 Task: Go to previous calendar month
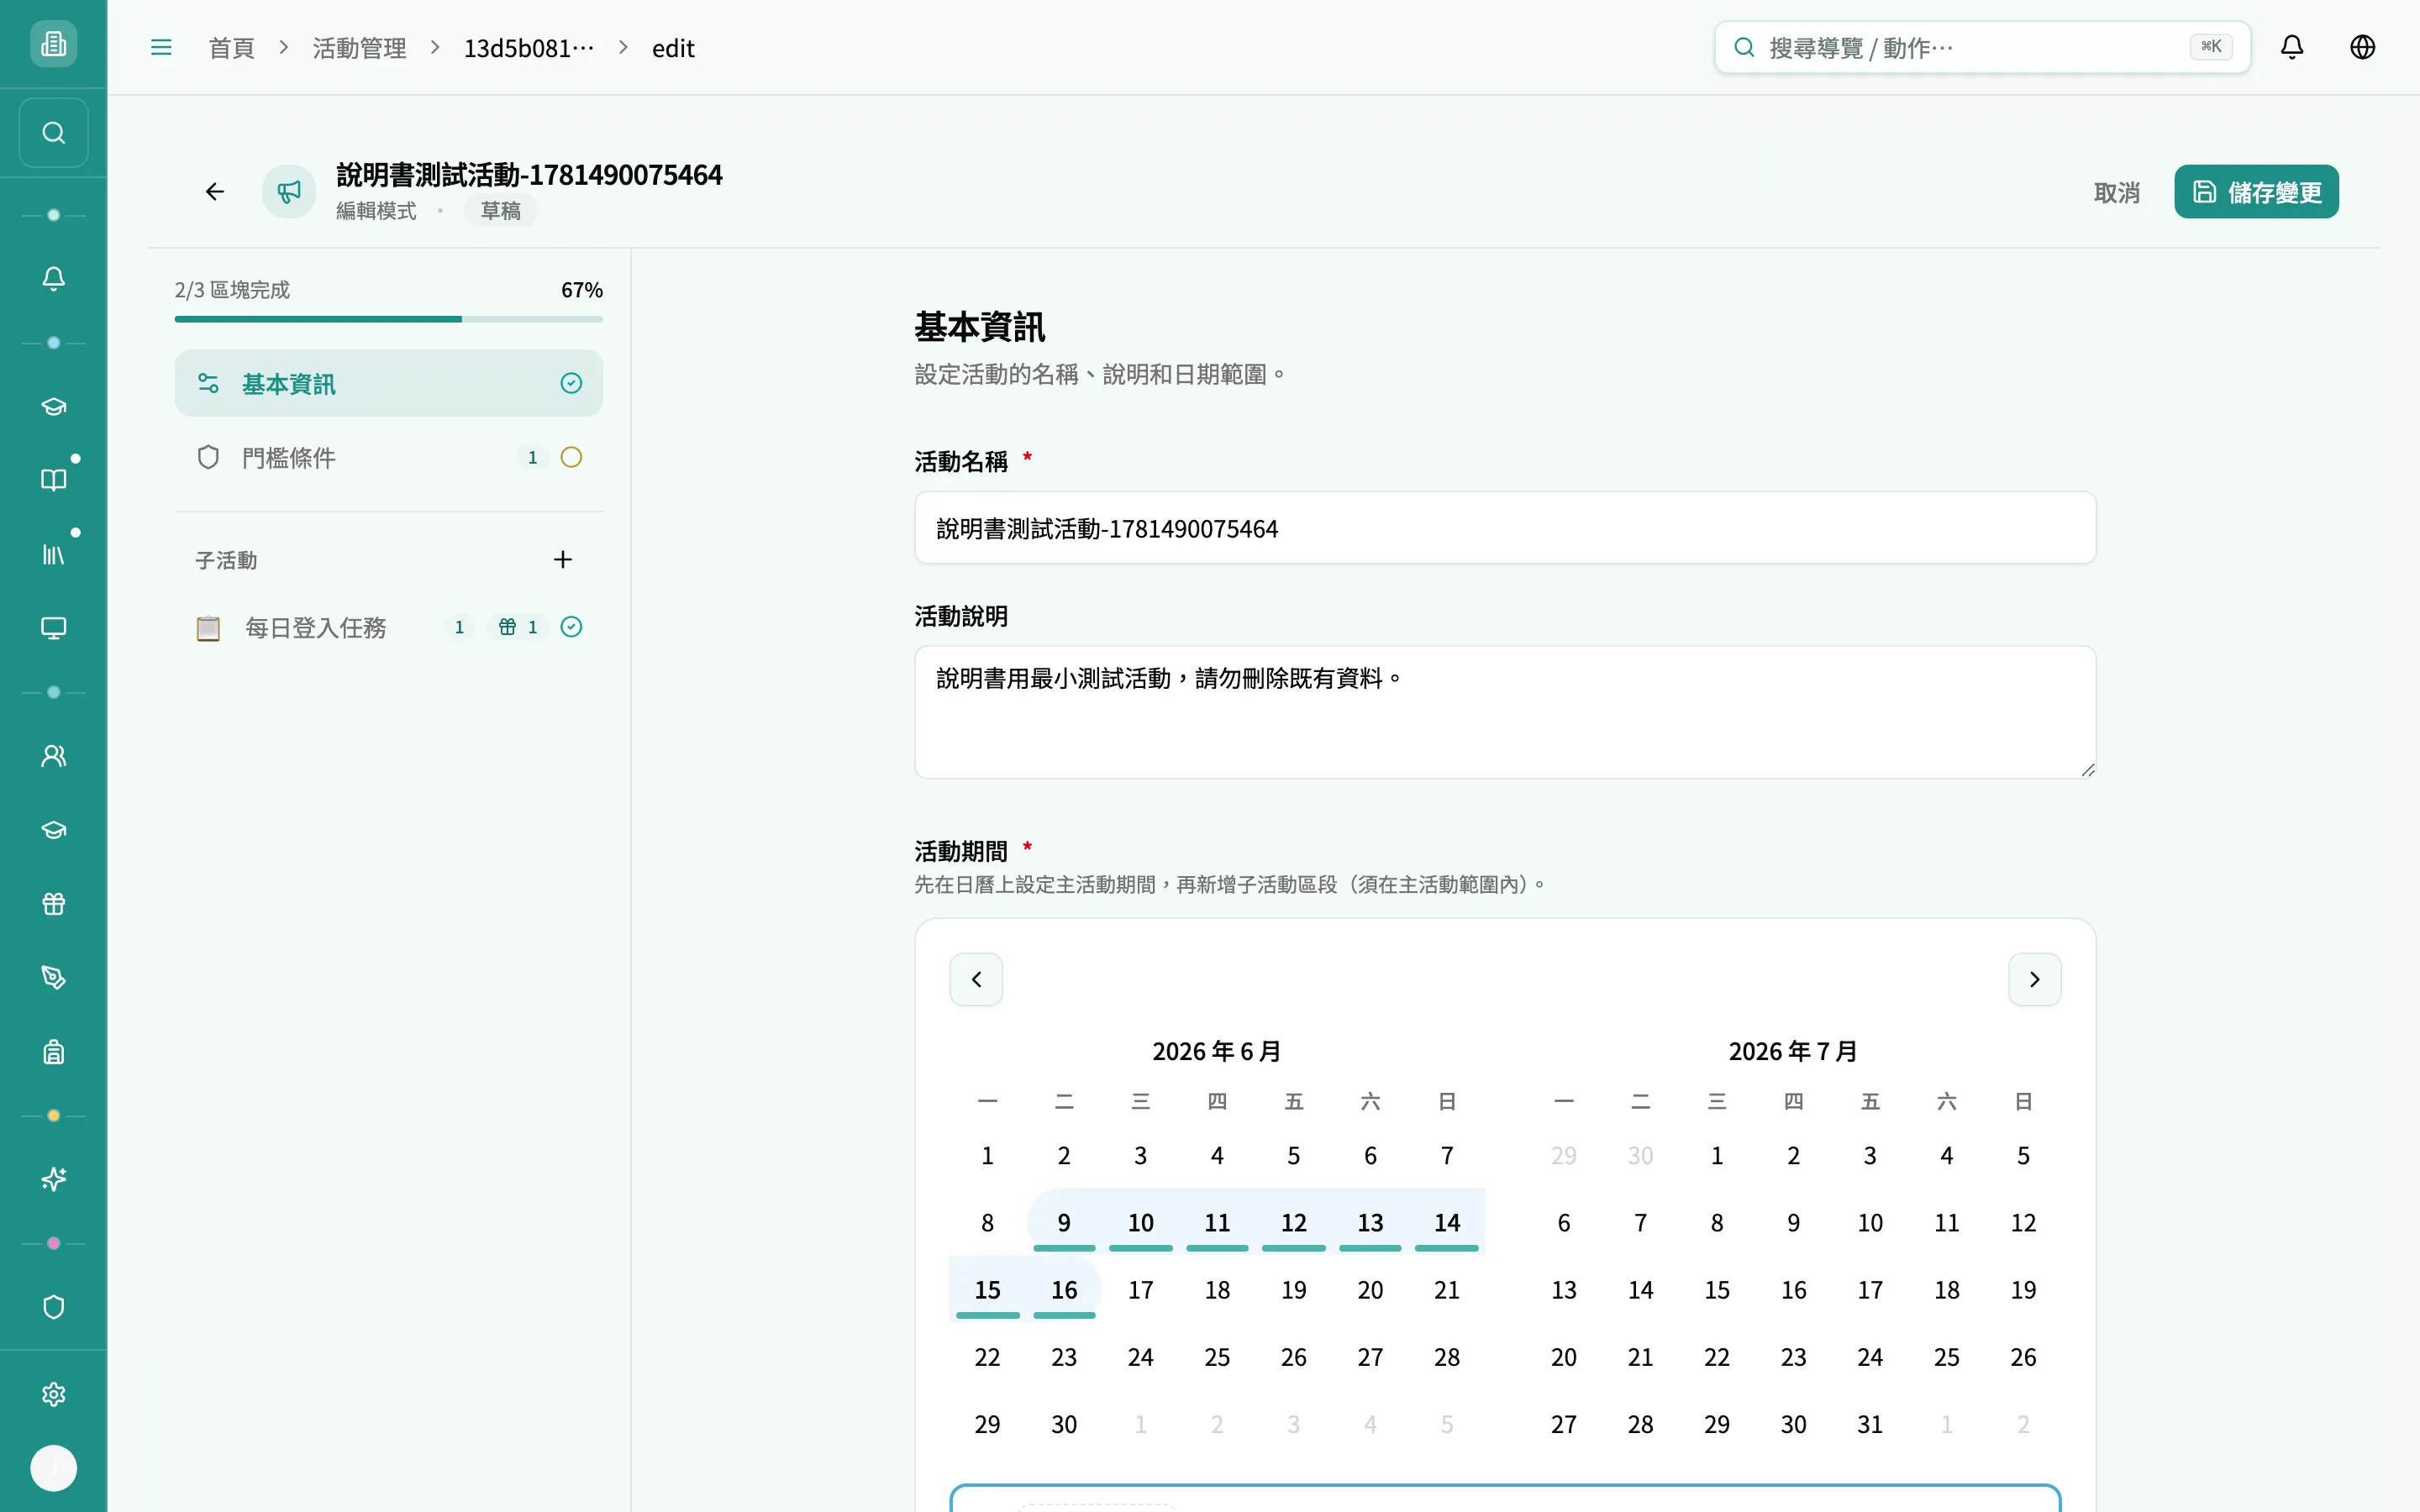[976, 979]
